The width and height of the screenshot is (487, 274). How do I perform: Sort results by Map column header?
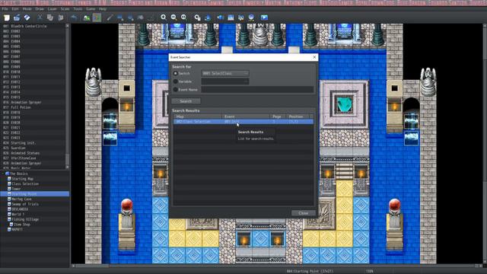coord(198,116)
